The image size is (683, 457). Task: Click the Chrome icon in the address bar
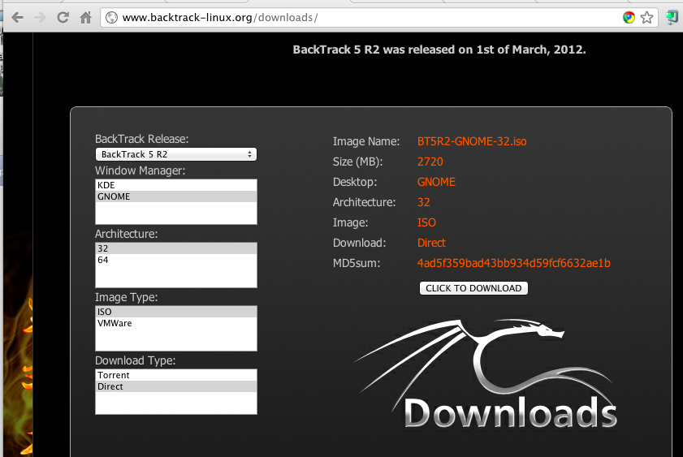pos(629,17)
